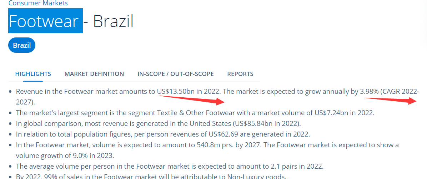
Task: Open the MARKET DEFINITION tab
Action: (94, 74)
